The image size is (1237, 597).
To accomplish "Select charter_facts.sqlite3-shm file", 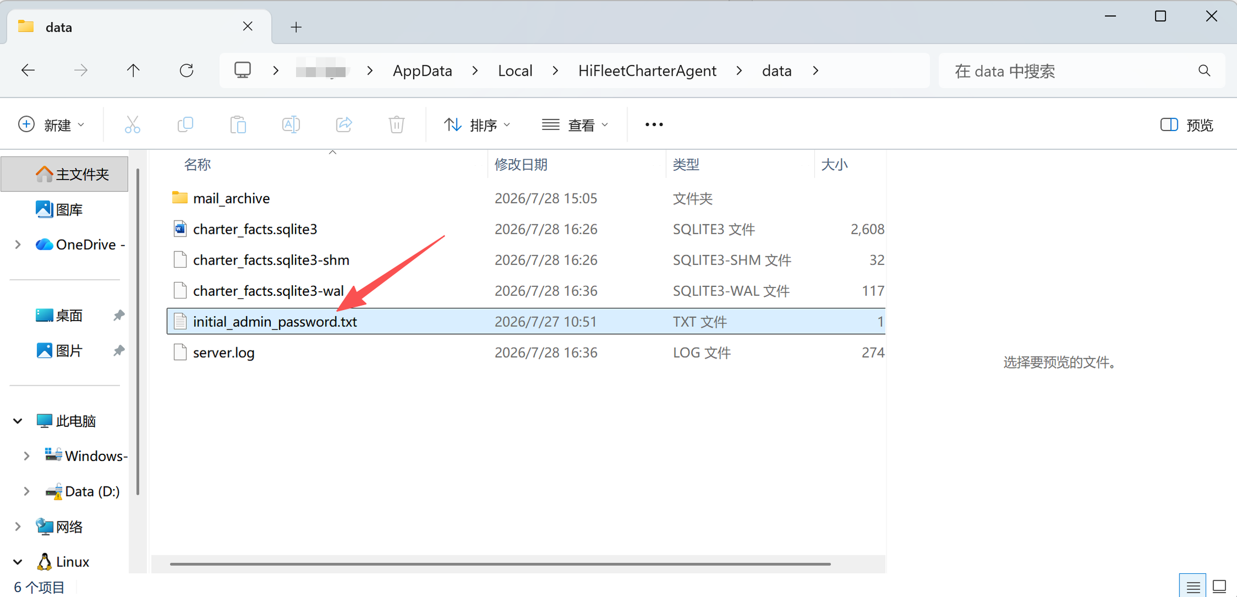I will (x=525, y=260).
